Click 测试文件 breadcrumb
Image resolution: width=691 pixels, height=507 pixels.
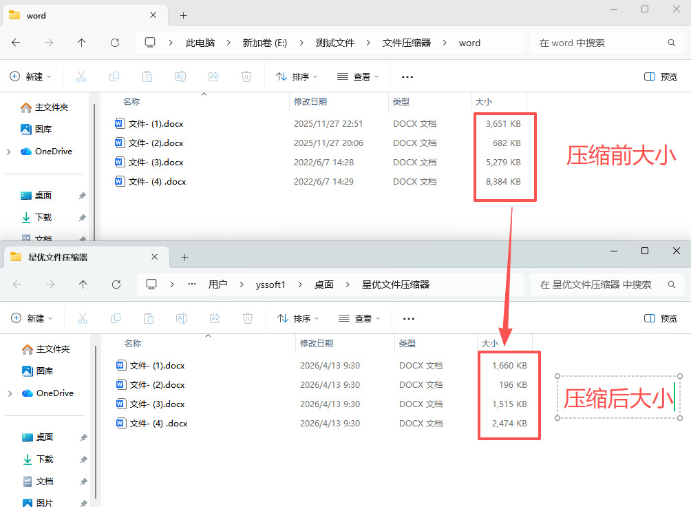coord(335,43)
